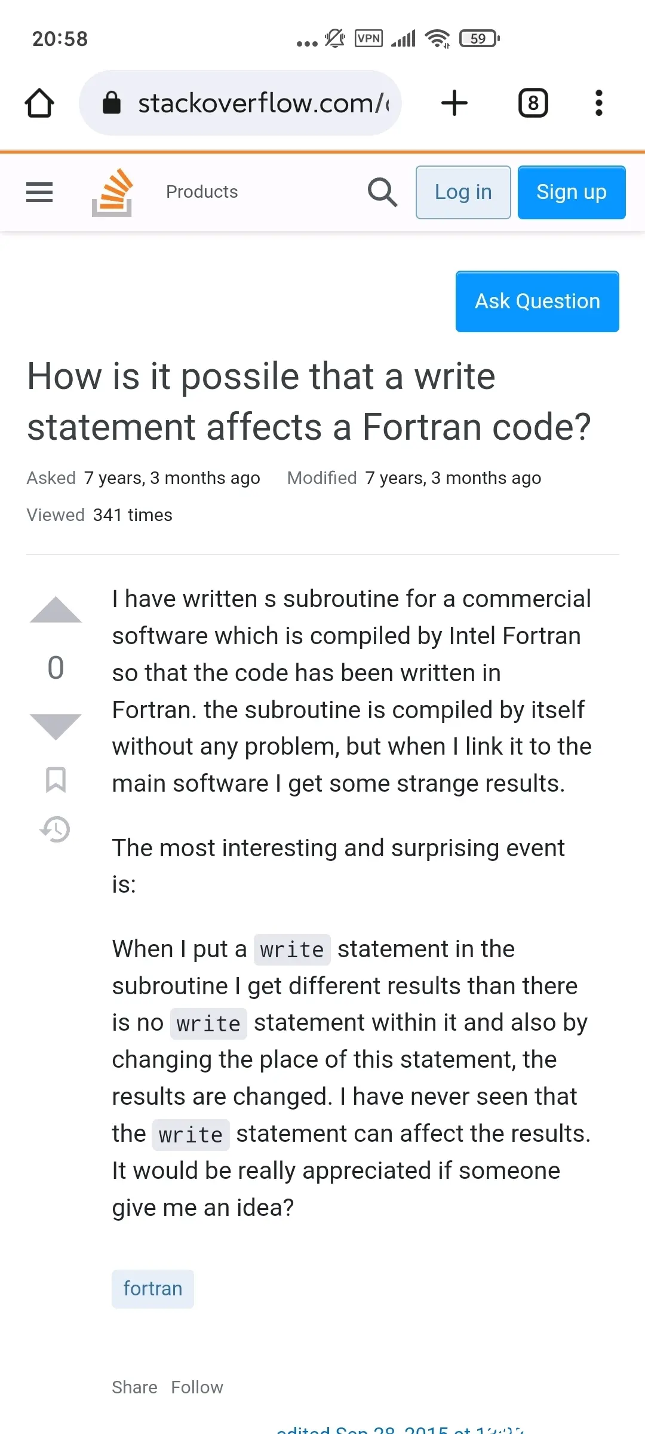Image resolution: width=645 pixels, height=1434 pixels.
Task: Expand the Products menu
Action: tap(202, 192)
